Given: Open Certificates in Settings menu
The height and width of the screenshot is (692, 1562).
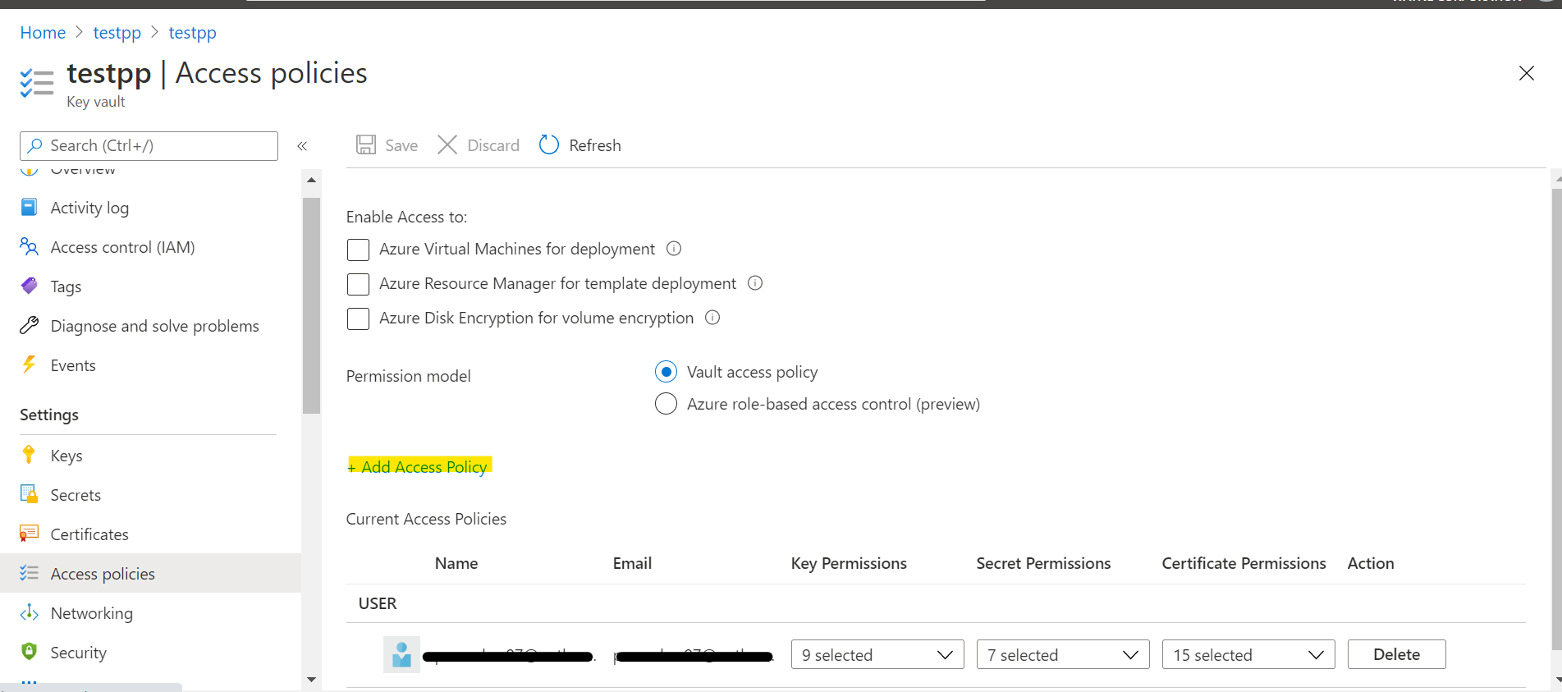Looking at the screenshot, I should click(150, 534).
